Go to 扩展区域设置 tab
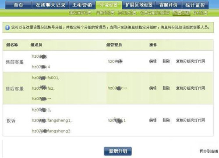 pyautogui.click(x=139, y=5)
